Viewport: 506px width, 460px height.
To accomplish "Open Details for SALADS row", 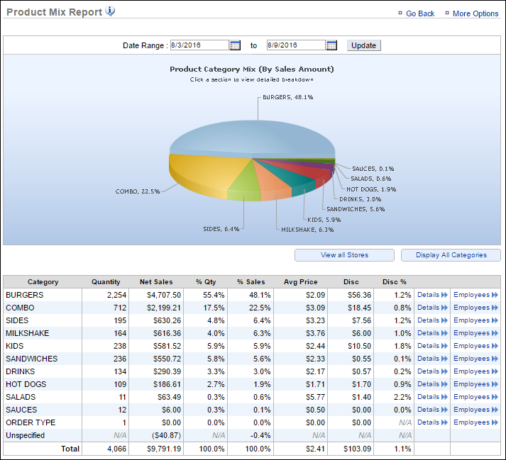I will coord(432,397).
